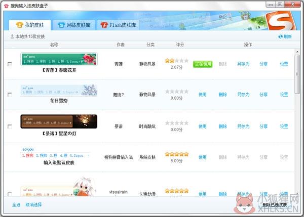Select the 星星の灯 skin preview thumbnail
Screen dimensions: 304x217
59,121
